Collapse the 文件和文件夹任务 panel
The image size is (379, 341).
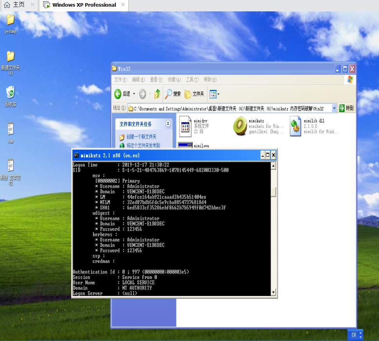point(168,124)
